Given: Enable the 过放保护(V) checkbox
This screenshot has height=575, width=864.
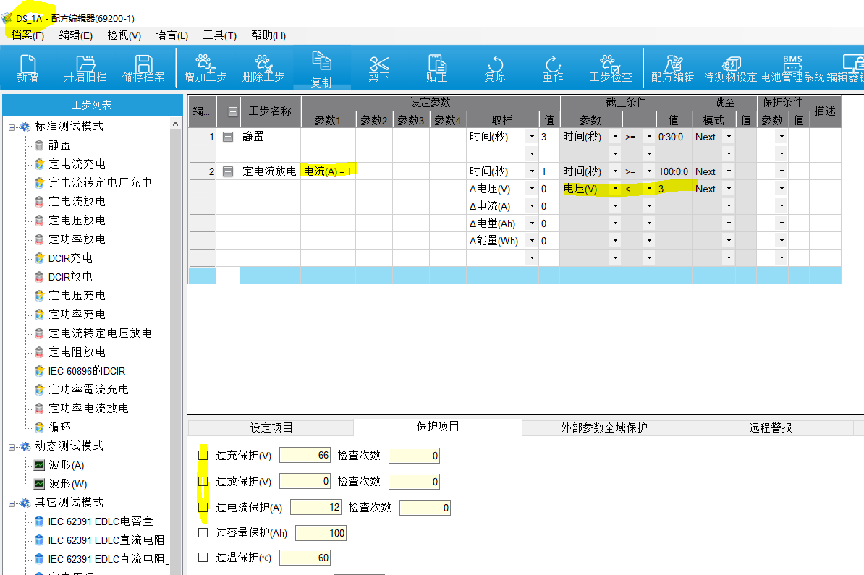Looking at the screenshot, I should [203, 482].
